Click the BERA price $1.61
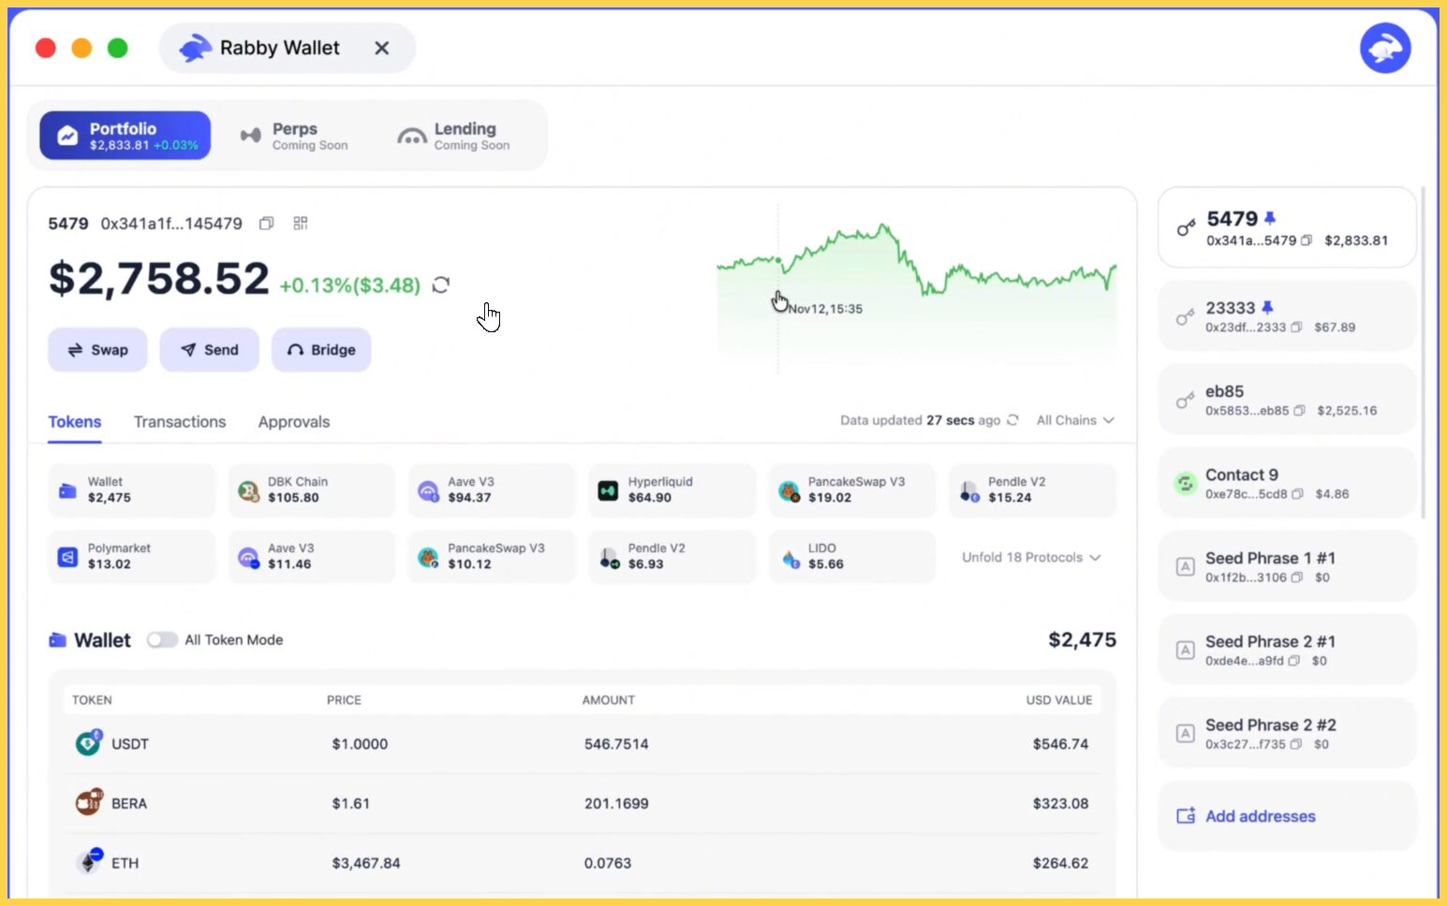 coord(350,804)
